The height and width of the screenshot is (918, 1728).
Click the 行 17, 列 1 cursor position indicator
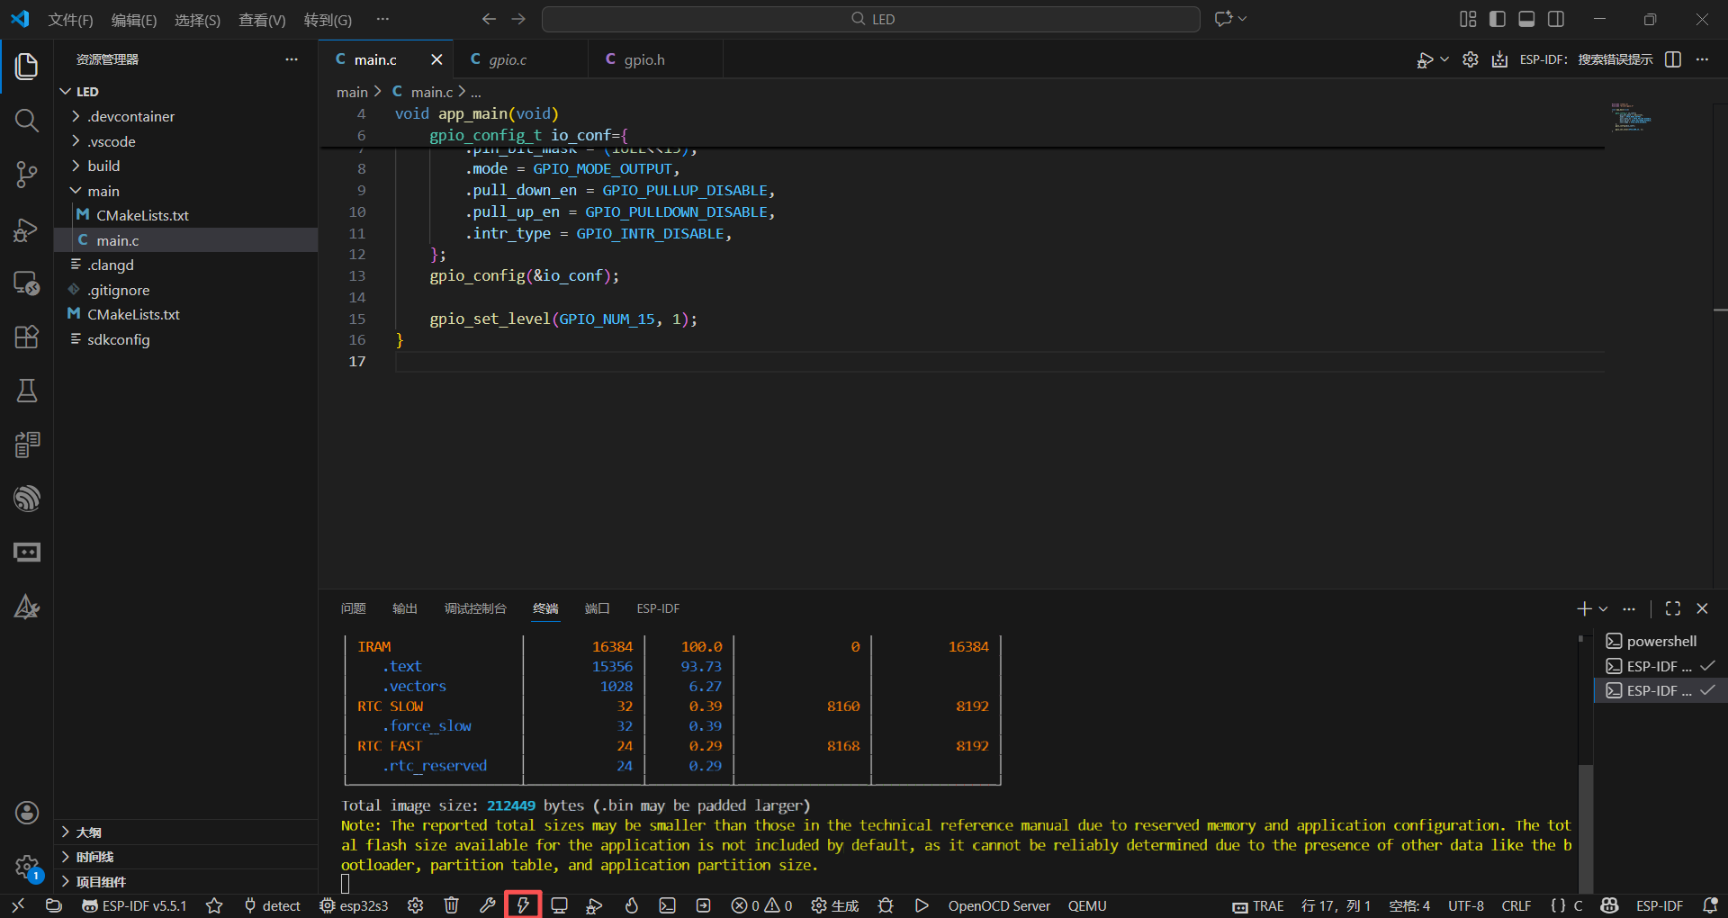pyautogui.click(x=1336, y=905)
